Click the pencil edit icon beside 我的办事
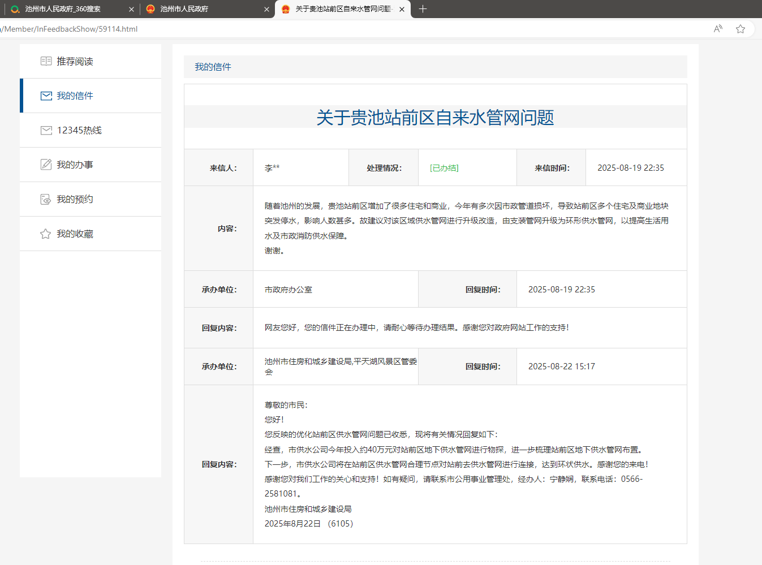Screen dimensions: 762x565 46,165
